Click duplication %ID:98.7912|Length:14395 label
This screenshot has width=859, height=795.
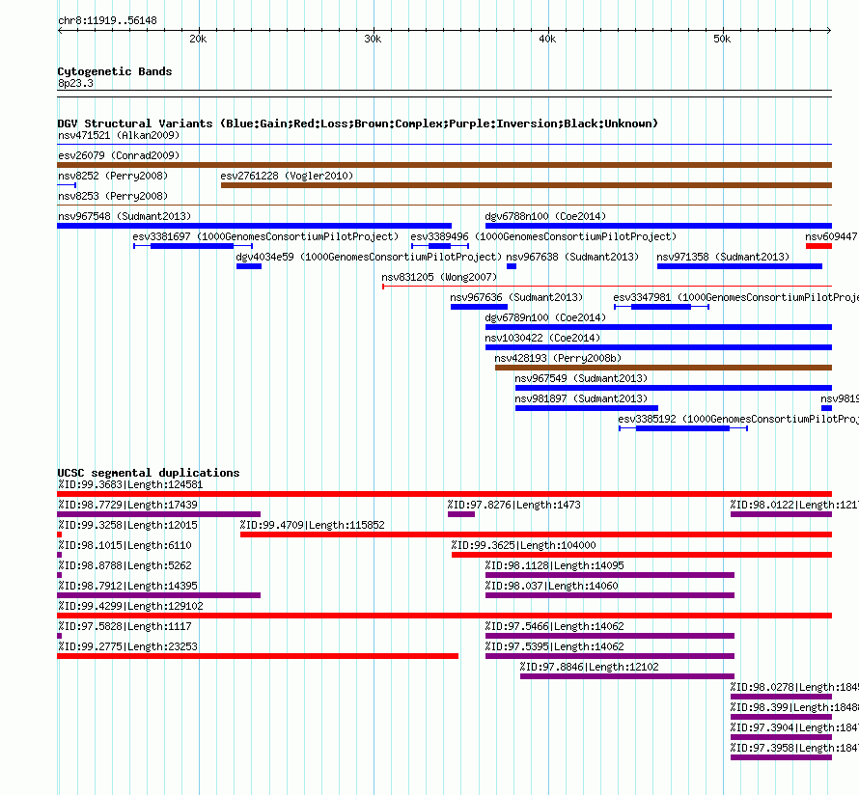coord(127,586)
